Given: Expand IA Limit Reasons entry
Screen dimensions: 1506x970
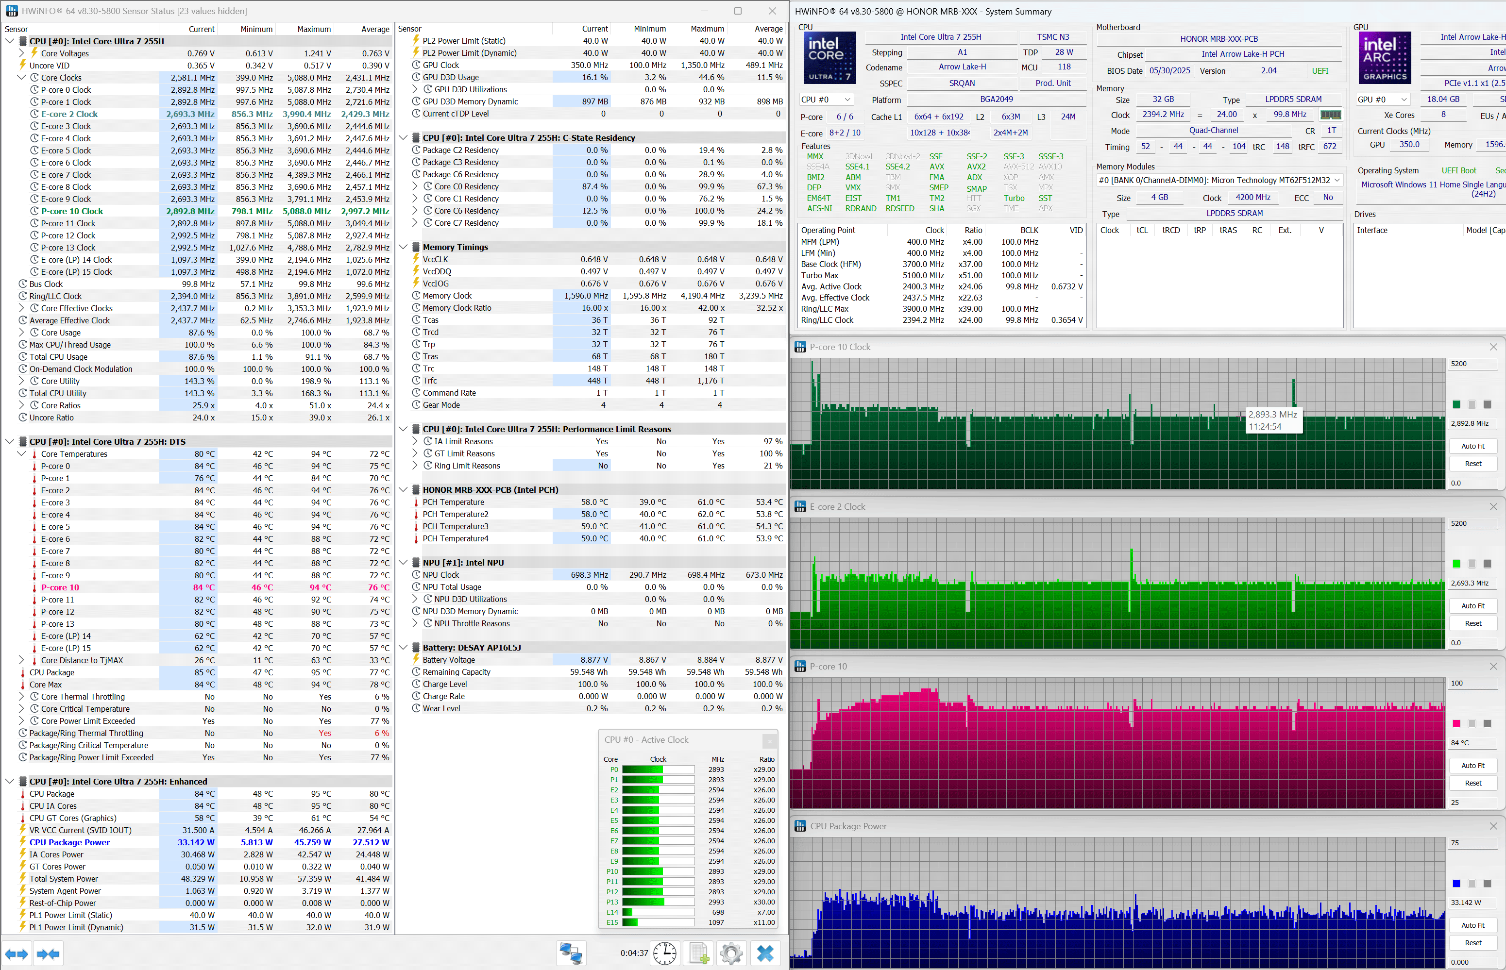Looking at the screenshot, I should tap(415, 441).
